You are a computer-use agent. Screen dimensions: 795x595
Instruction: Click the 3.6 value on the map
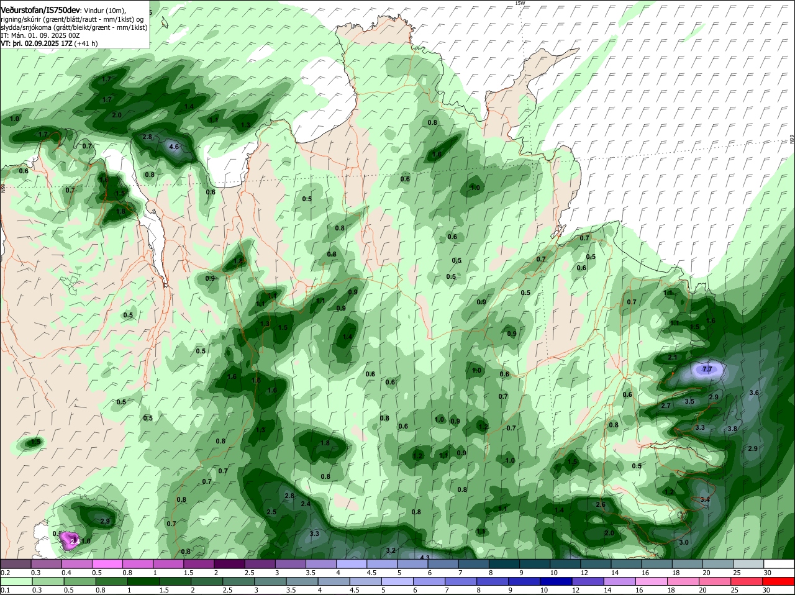click(754, 393)
